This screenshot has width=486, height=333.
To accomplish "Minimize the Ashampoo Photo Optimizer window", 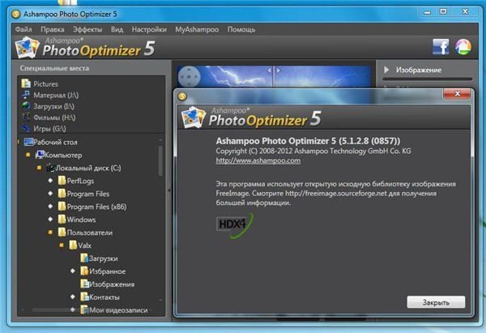I will [x=428, y=12].
